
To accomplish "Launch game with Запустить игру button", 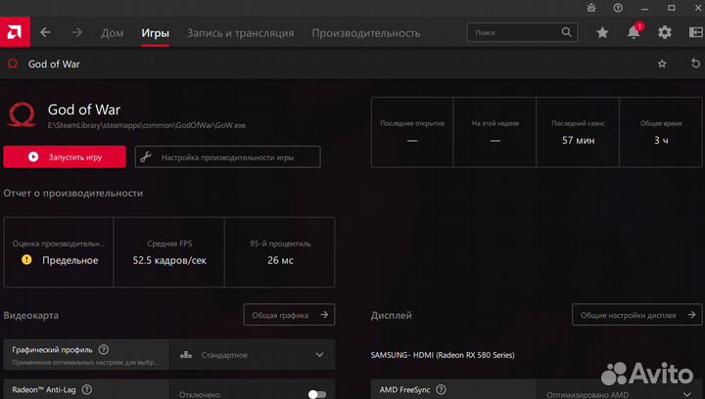I will (x=65, y=157).
